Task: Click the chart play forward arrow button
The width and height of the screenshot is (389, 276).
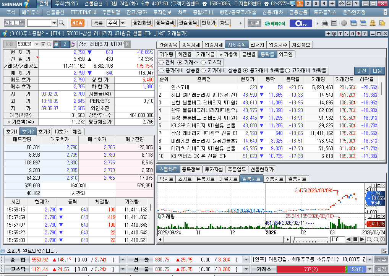Action: coord(362,240)
